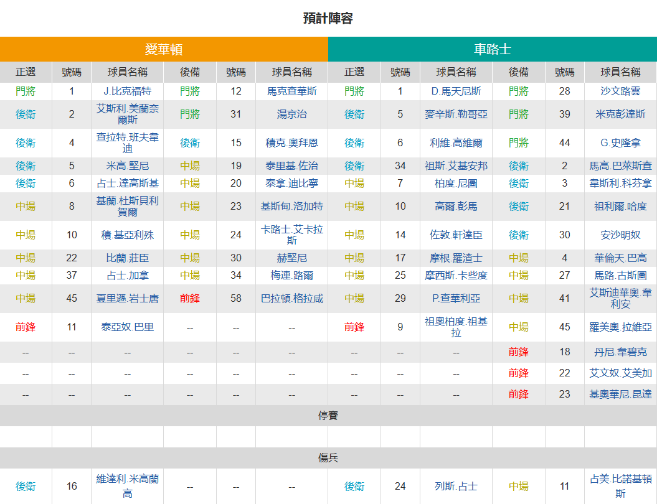View 積克.奧拜恩 player details
This screenshot has width=657, height=504.
(292, 142)
